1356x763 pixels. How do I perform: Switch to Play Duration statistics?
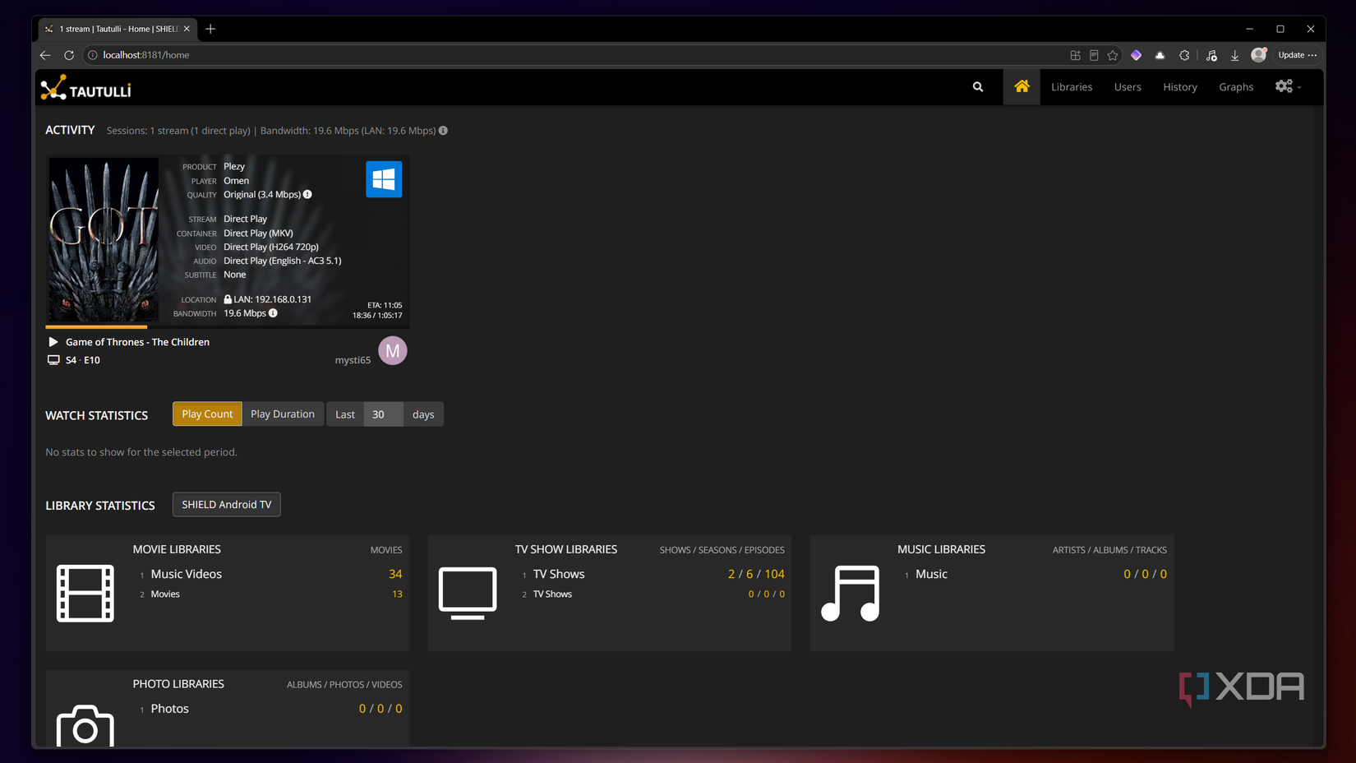283,414
